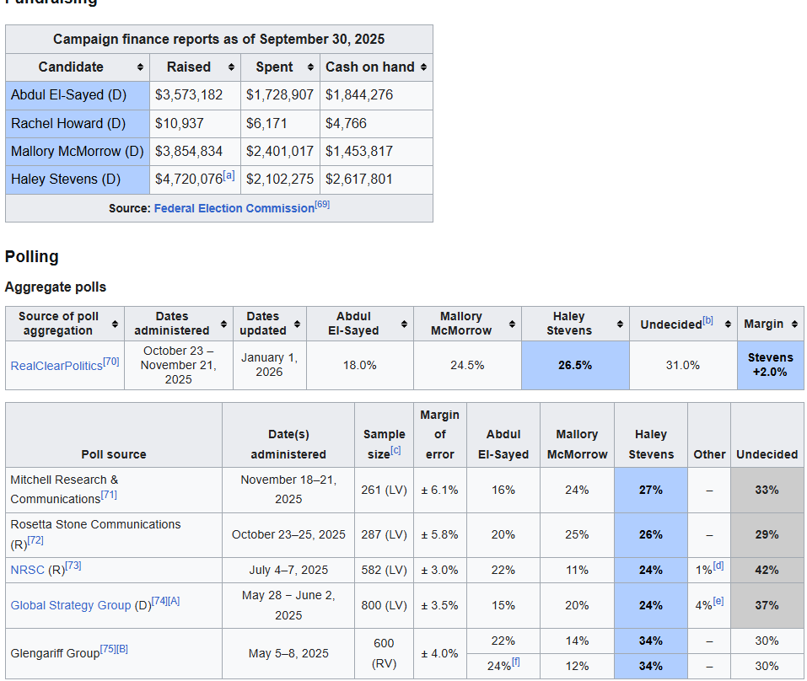807x681 pixels.
Task: Select the ± 3.5% margin of error cell
Action: [x=440, y=605]
